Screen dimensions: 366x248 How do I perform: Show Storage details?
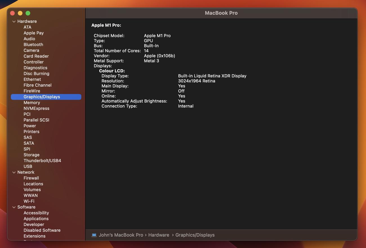tap(32, 155)
